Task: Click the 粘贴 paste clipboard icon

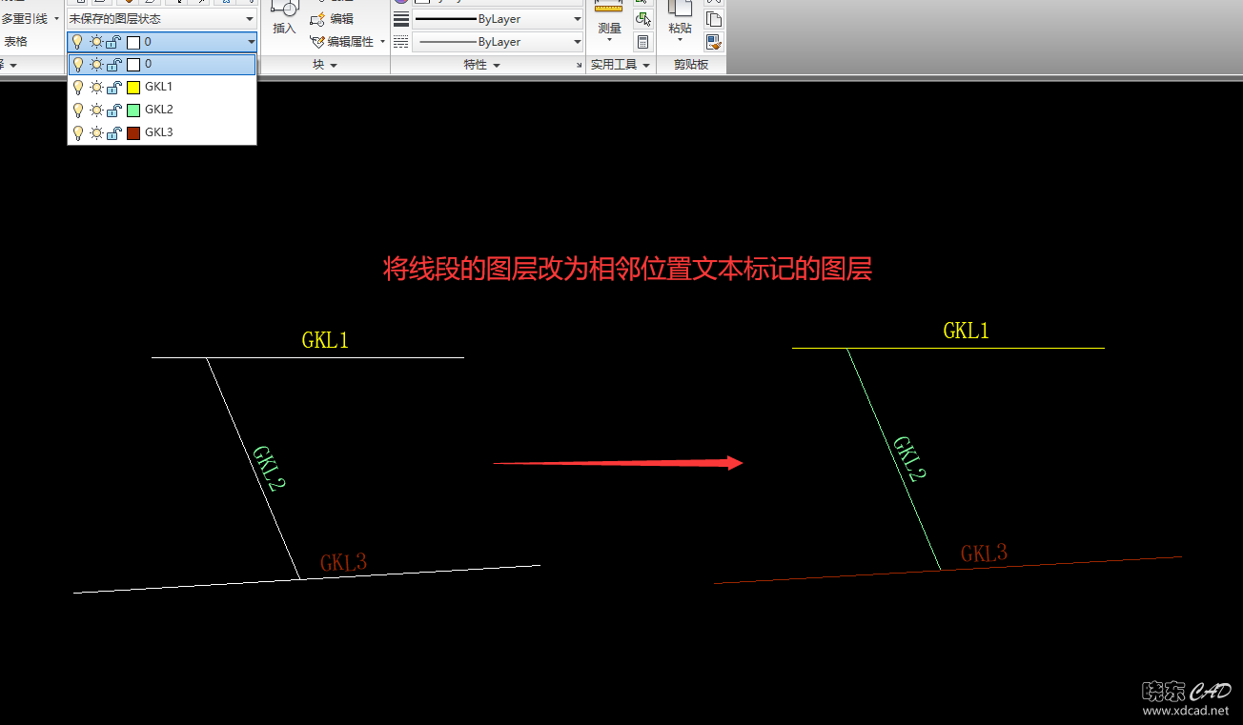Action: click(x=680, y=10)
